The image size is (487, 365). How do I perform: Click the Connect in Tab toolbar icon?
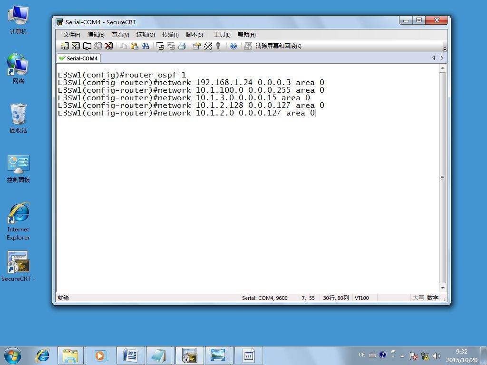click(x=87, y=46)
